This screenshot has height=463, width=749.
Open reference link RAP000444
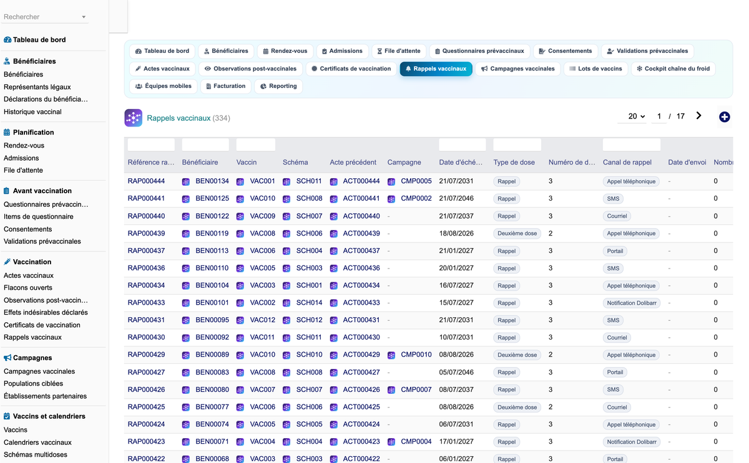coord(146,181)
